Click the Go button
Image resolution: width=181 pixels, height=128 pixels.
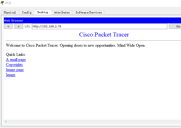[x=175, y=26]
